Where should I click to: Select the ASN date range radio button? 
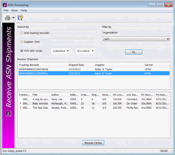(21, 51)
